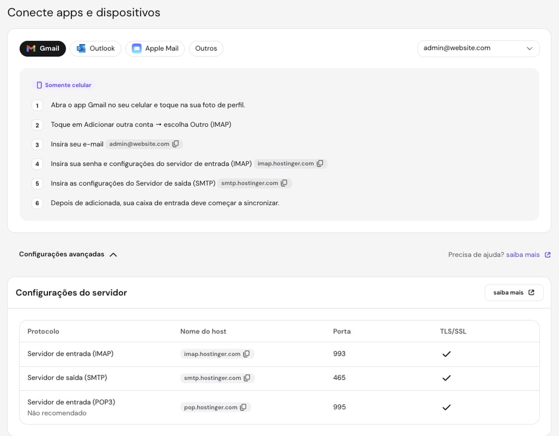This screenshot has width=559, height=436.
Task: Open the admin@website.com account dropdown
Action: click(478, 49)
